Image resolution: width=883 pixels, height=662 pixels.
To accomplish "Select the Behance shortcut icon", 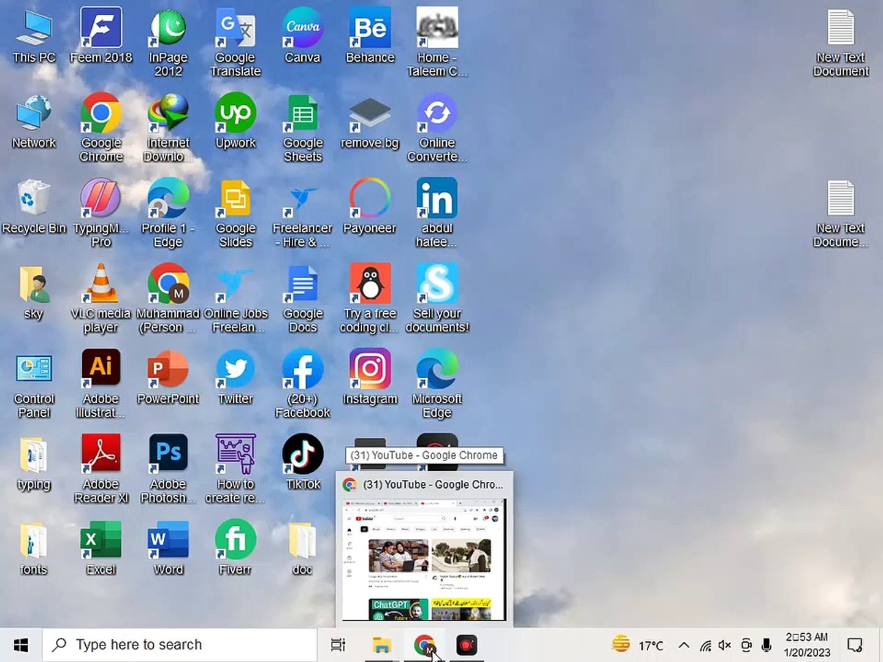I will pos(370,37).
